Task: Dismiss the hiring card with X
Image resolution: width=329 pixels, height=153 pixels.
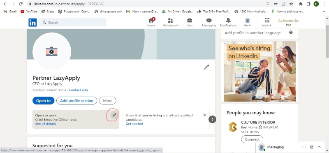Action: tap(204, 115)
